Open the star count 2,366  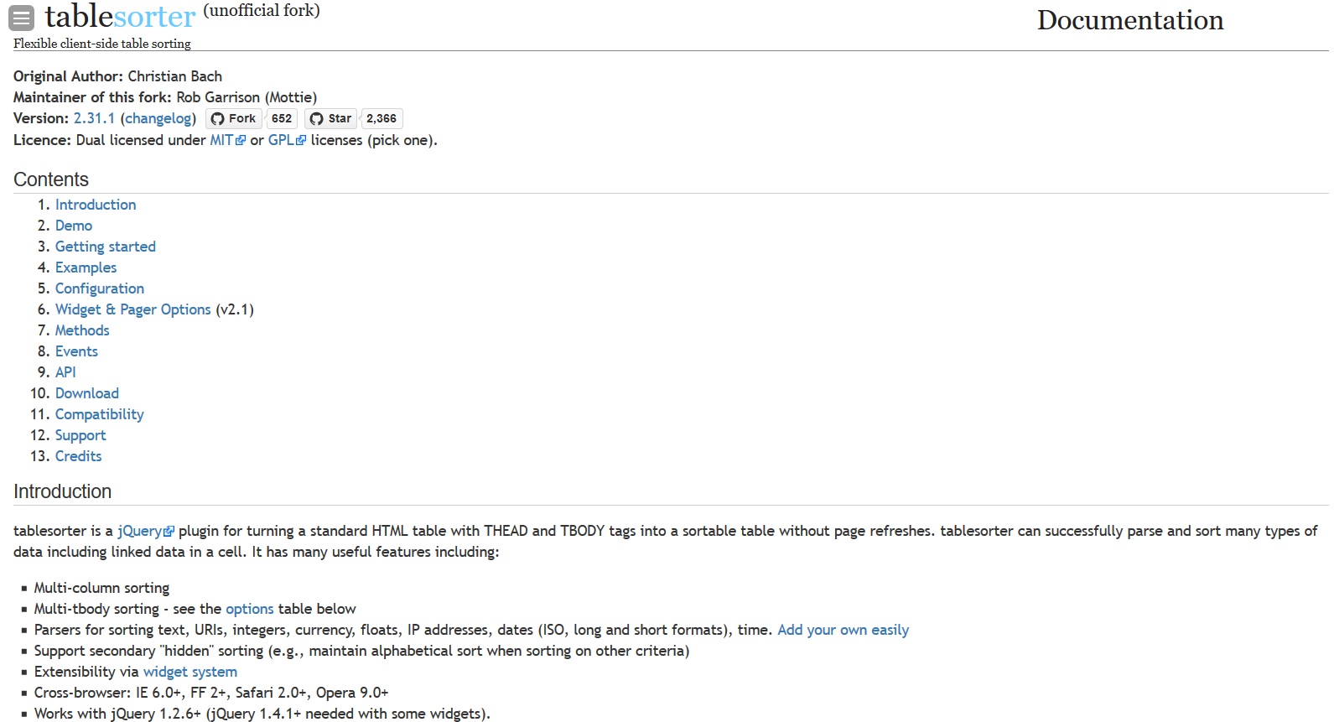[382, 118]
